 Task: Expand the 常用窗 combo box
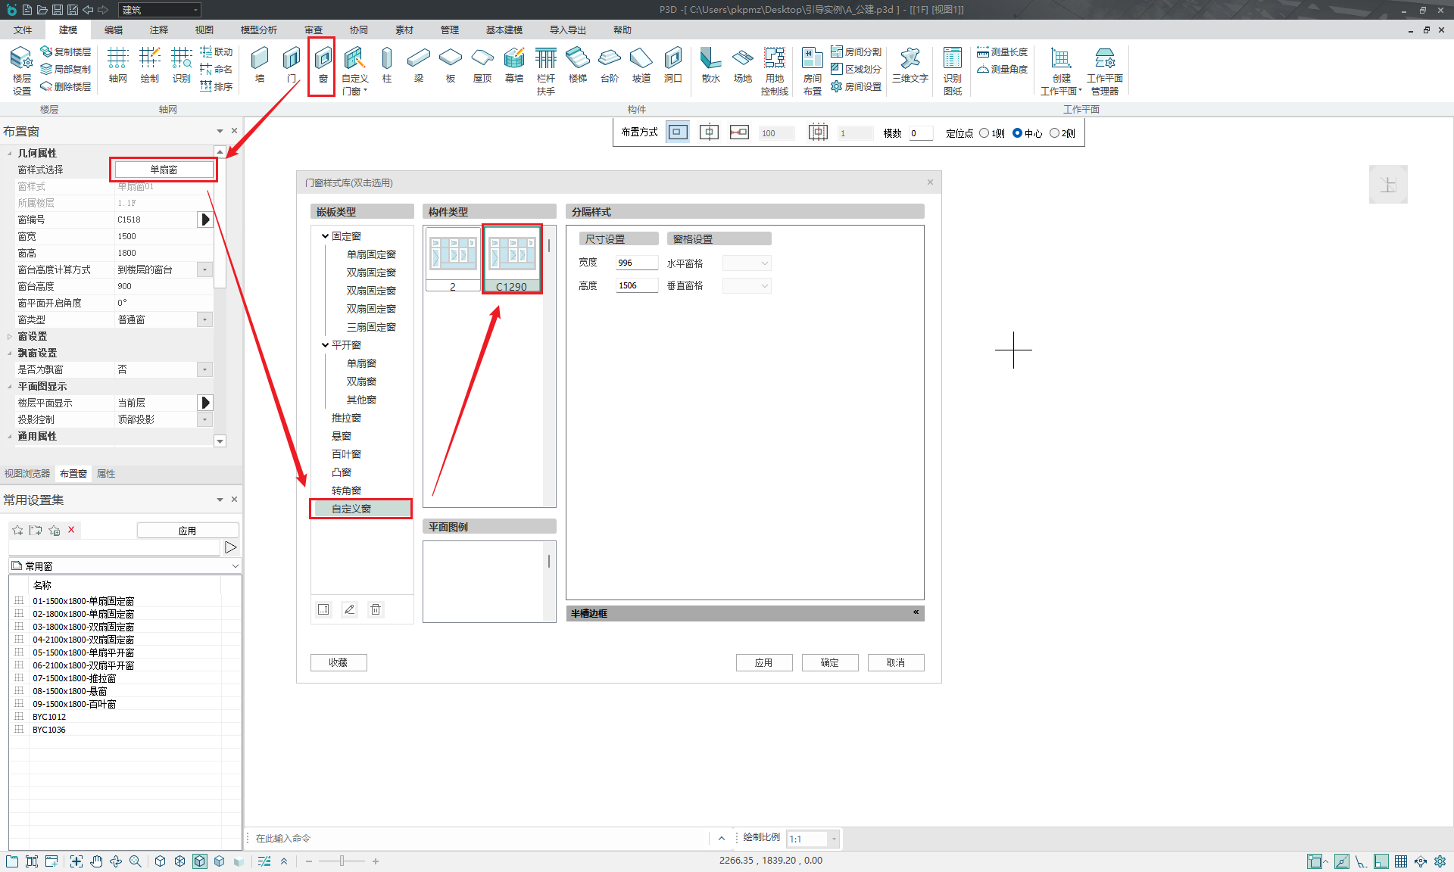click(235, 566)
